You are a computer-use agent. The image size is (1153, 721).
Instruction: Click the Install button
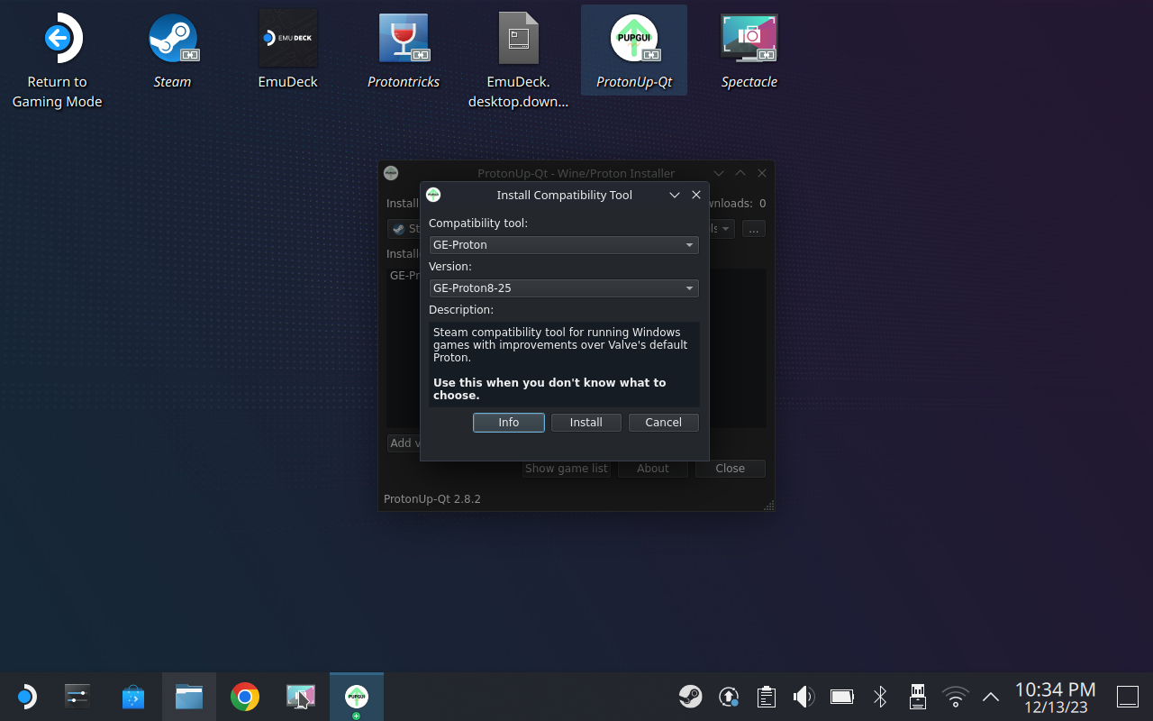click(586, 423)
